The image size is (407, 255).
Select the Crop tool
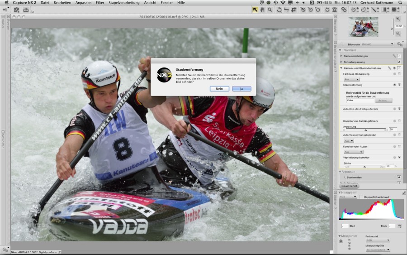294,10
